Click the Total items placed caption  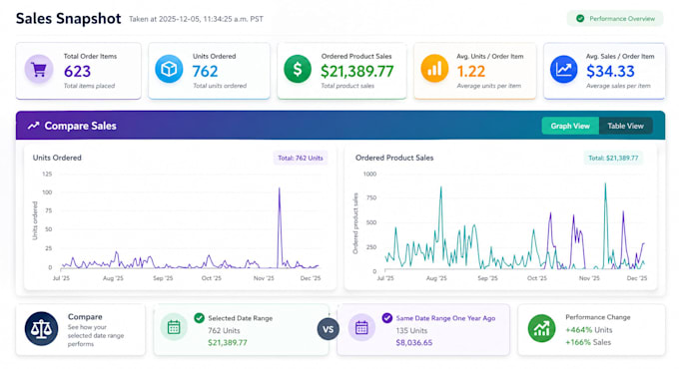click(x=89, y=86)
